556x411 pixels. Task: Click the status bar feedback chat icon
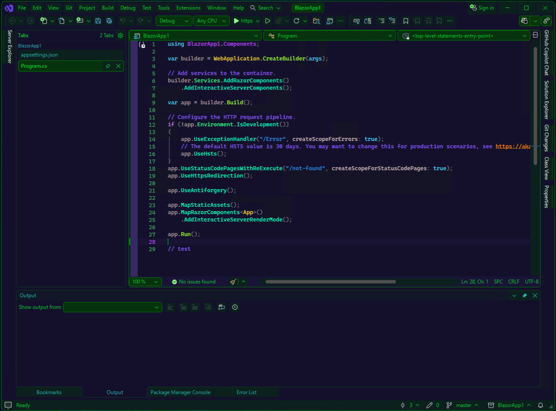tap(8, 405)
